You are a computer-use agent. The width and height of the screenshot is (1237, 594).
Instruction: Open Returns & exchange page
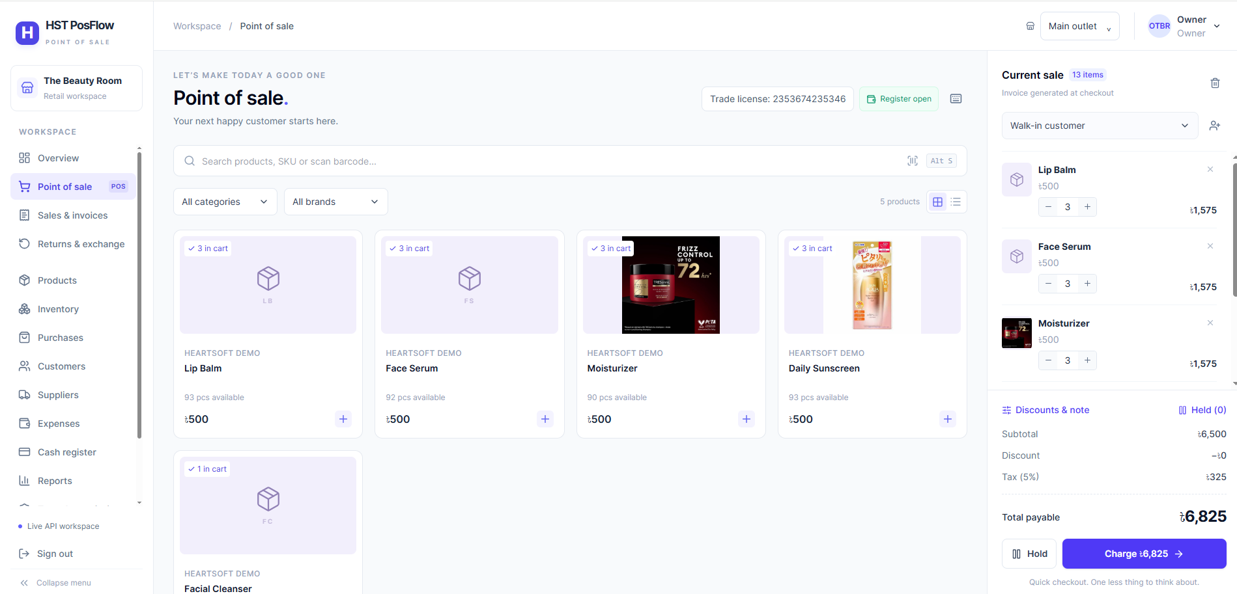coord(73,244)
